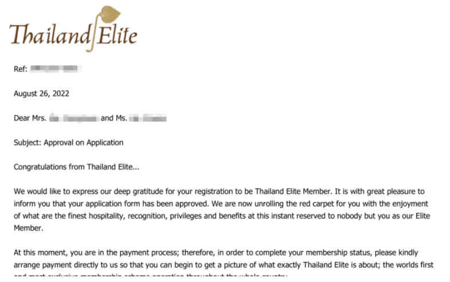450x282 pixels.
Task: Click the "Approval on Application" subject text
Action: point(85,142)
